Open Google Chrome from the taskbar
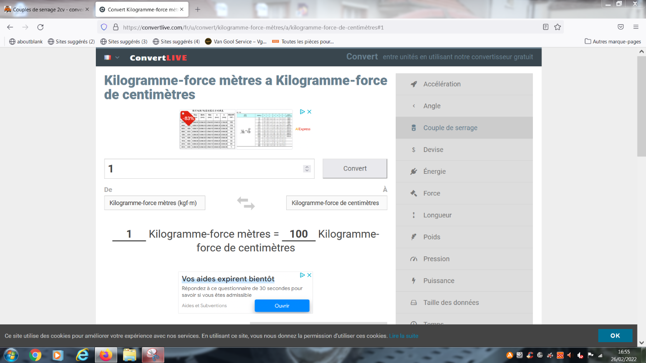This screenshot has height=363, width=646. point(35,355)
